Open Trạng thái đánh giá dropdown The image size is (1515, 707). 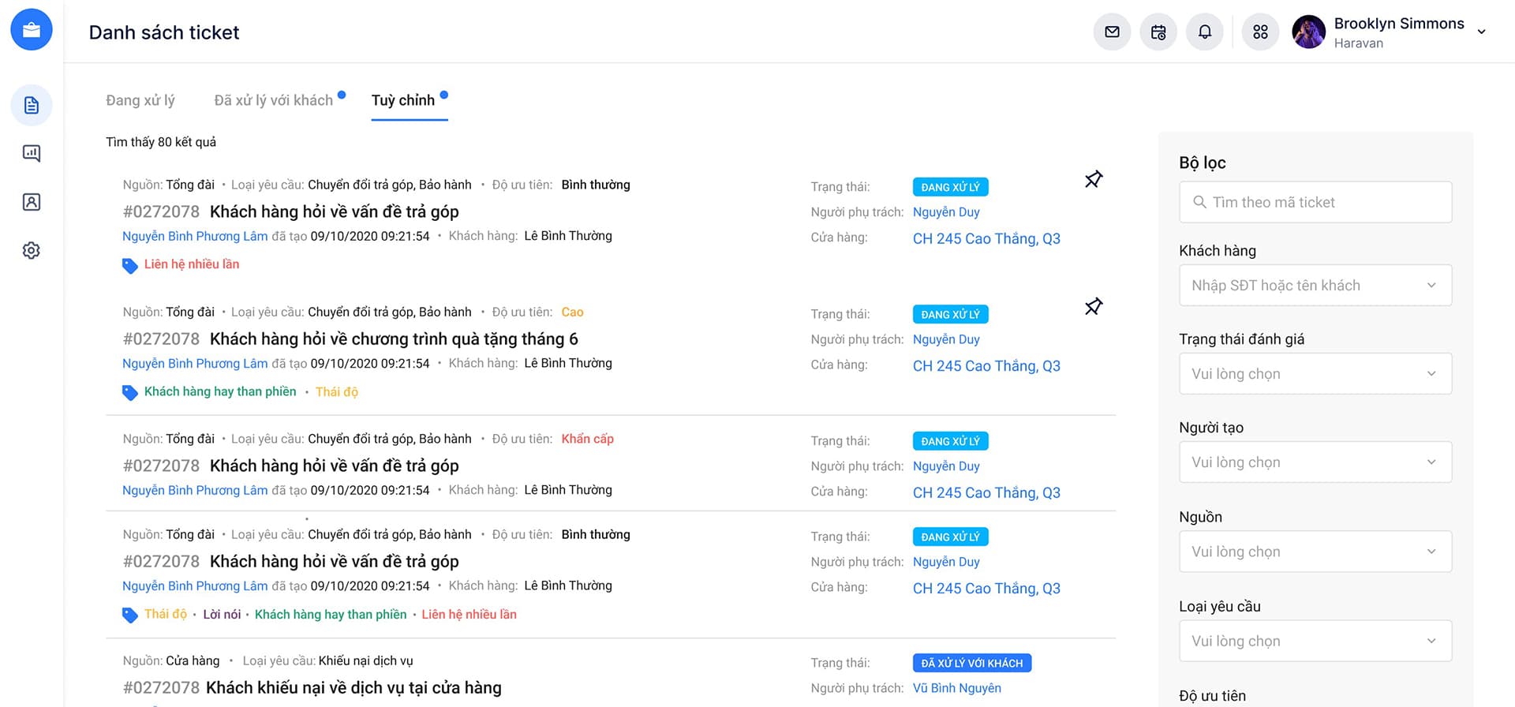coord(1315,373)
